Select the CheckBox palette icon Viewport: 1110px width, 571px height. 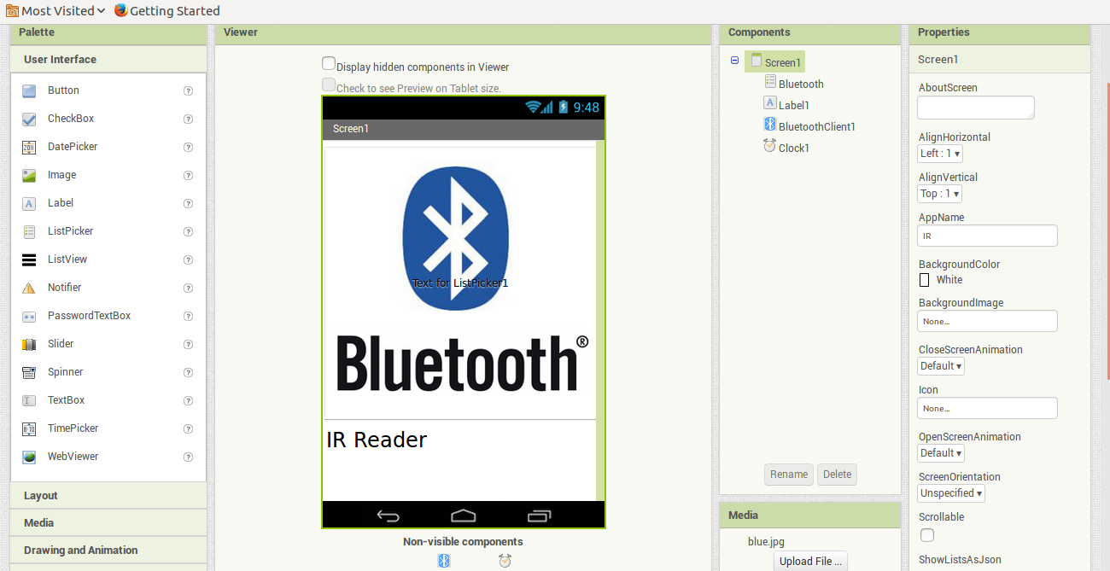(x=29, y=119)
